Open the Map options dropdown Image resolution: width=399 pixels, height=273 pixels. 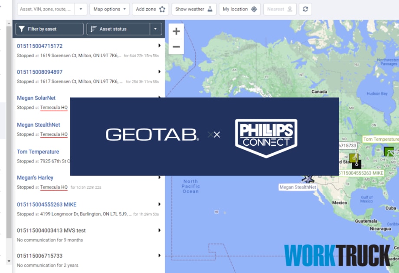(109, 9)
